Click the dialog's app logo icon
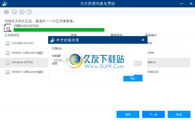Viewport: 195px width, 122px height. point(52,40)
